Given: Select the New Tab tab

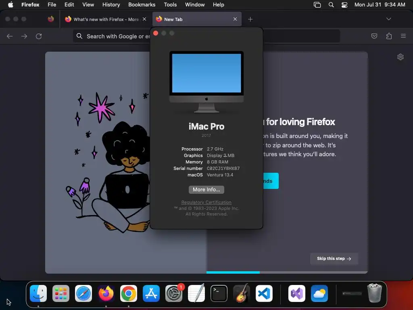Looking at the screenshot, I should pos(197,19).
